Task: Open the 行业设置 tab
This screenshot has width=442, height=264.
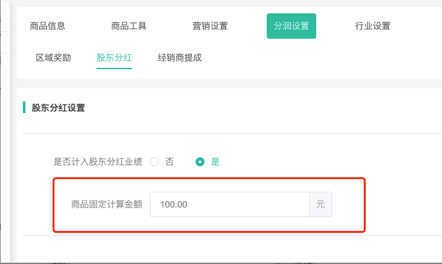Action: pyautogui.click(x=373, y=26)
